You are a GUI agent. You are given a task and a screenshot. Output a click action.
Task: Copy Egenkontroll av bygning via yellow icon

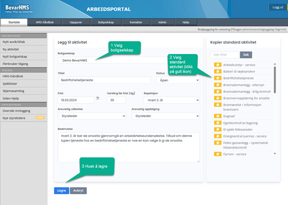pos(218,123)
